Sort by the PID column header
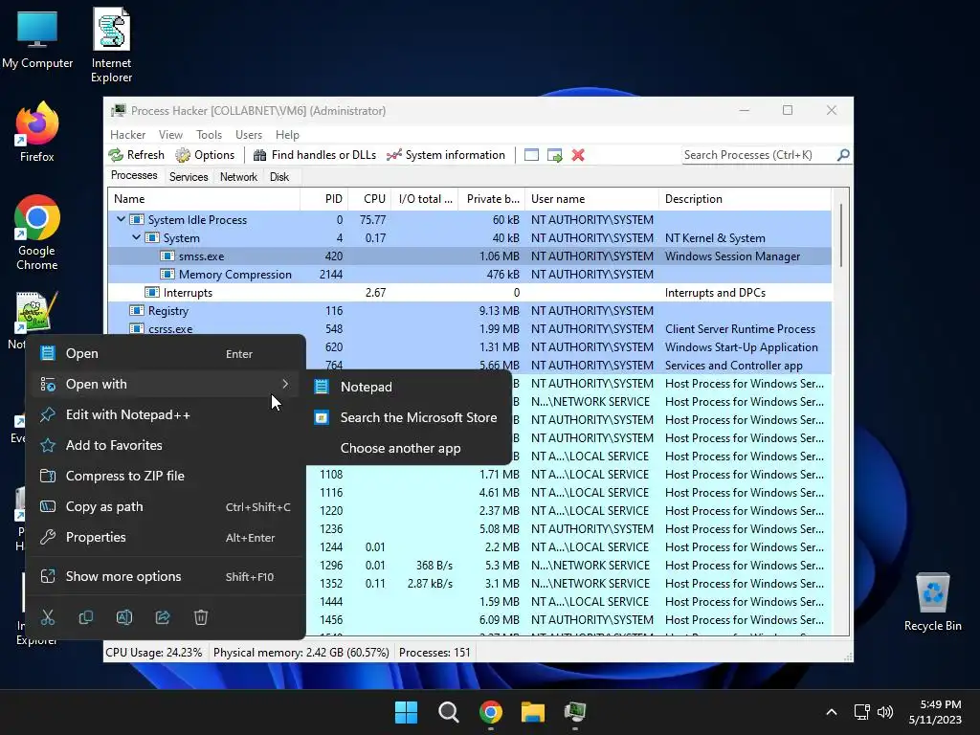This screenshot has height=735, width=980. click(323, 199)
